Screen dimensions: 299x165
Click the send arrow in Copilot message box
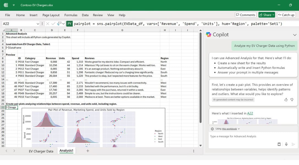[x=294, y=144]
